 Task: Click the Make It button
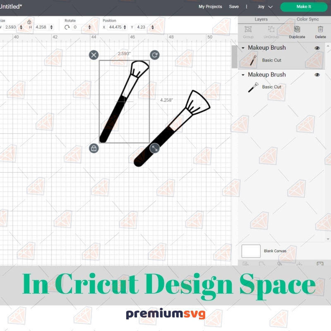pos(303,7)
